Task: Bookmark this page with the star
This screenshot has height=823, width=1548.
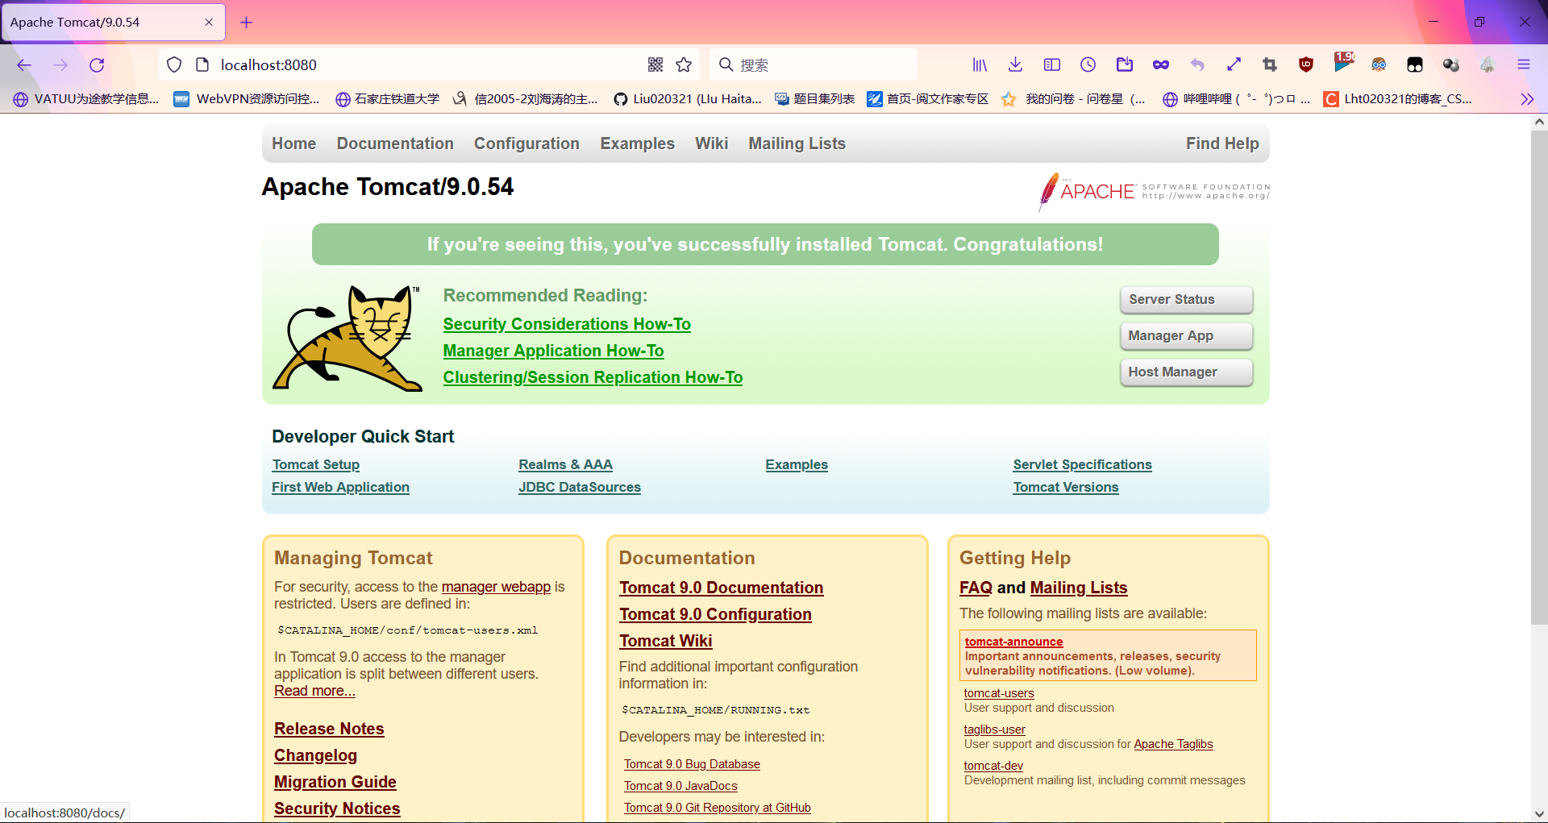Action: pos(684,64)
